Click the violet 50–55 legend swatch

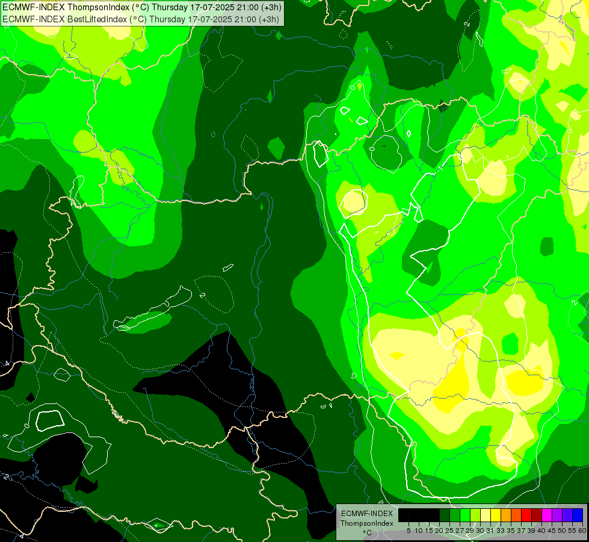(567, 515)
